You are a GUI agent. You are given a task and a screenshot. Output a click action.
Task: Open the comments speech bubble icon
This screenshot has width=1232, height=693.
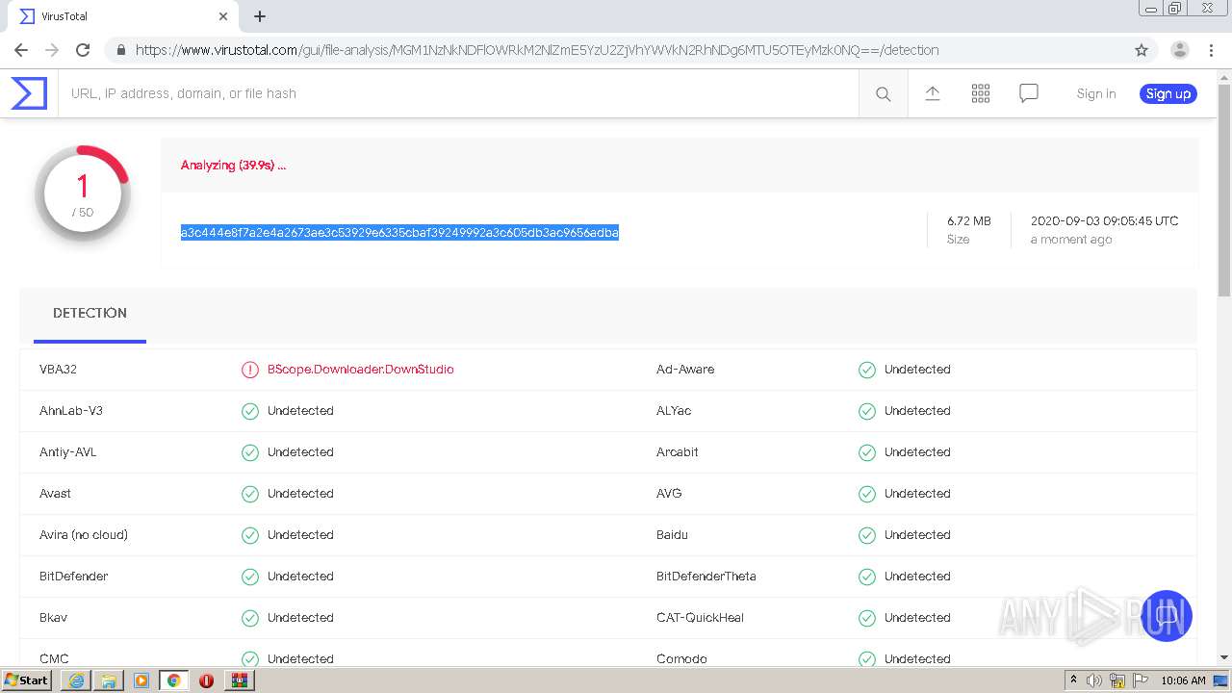tap(1029, 93)
